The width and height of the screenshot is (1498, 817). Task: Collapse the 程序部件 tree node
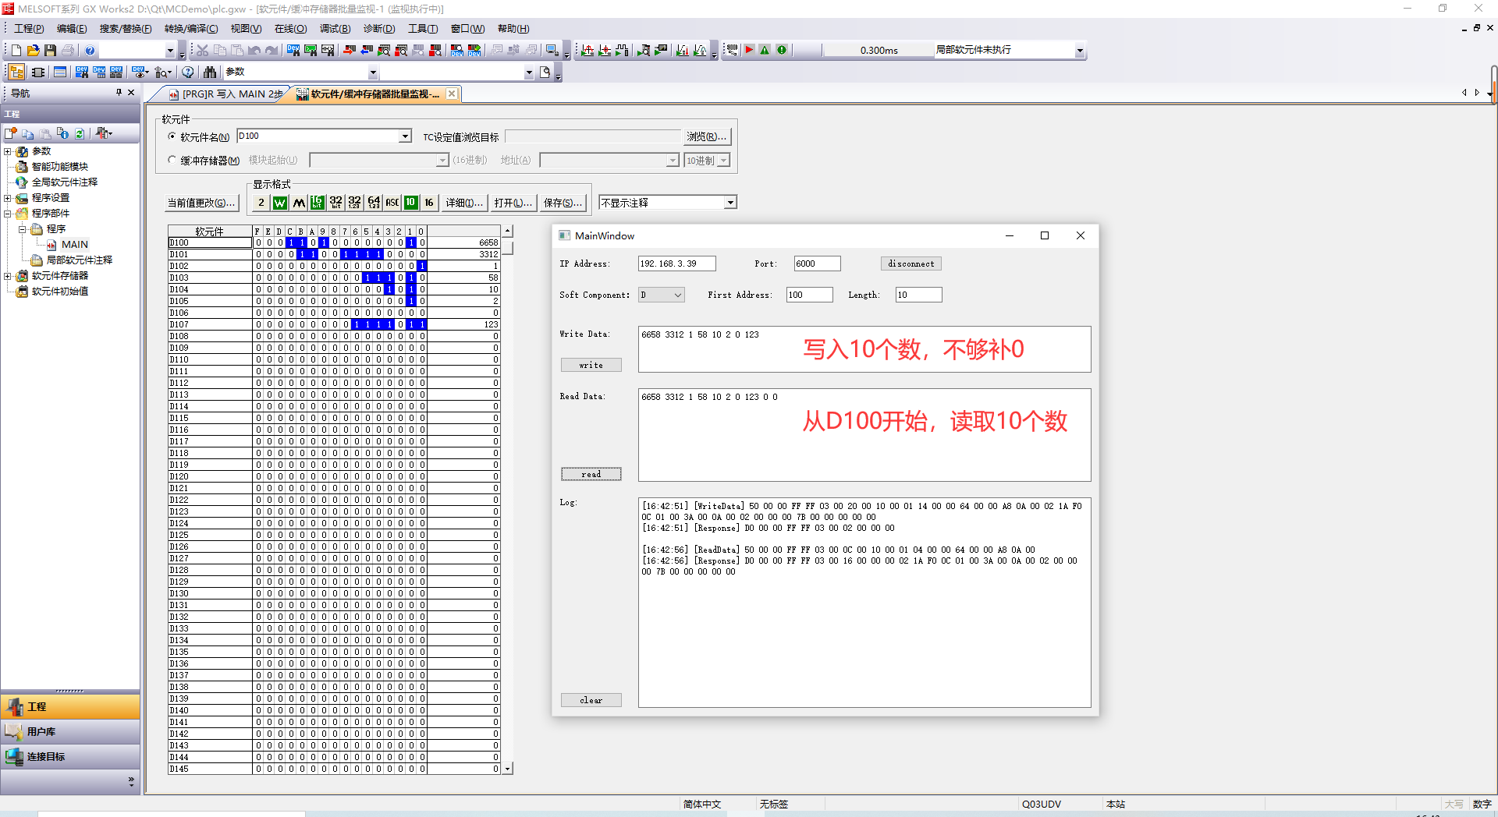click(x=8, y=214)
